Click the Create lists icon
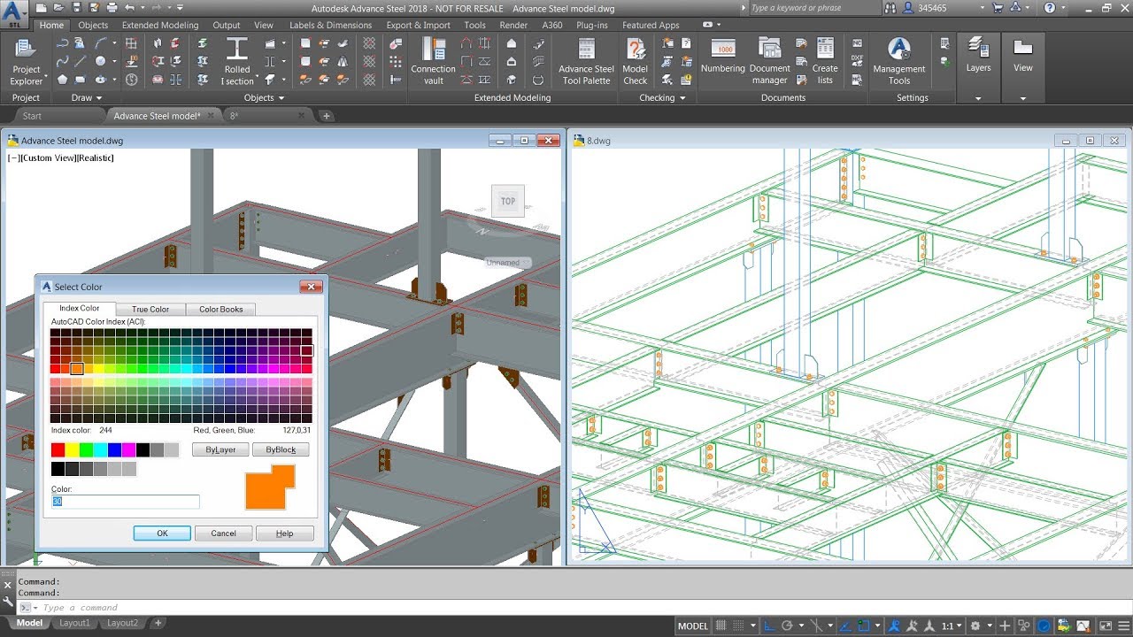Screen dimensions: 1133x637 point(825,62)
